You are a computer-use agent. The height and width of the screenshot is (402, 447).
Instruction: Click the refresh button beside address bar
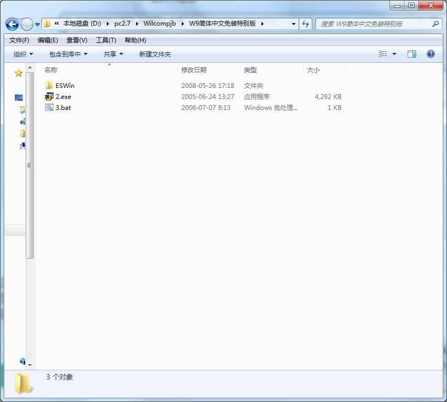tap(306, 24)
